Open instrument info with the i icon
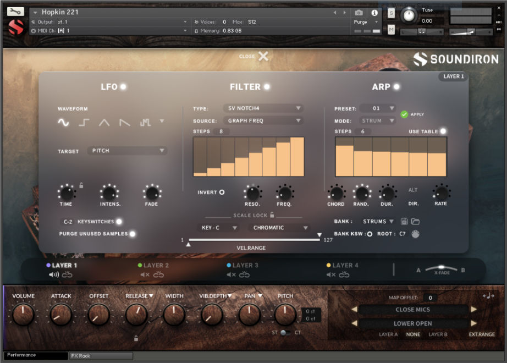The height and width of the screenshot is (363, 507). [375, 13]
